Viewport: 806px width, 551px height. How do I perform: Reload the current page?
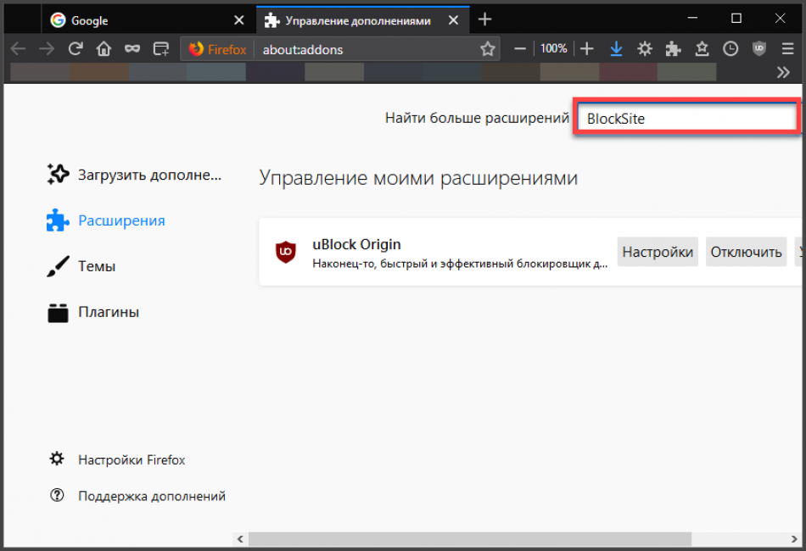click(76, 49)
